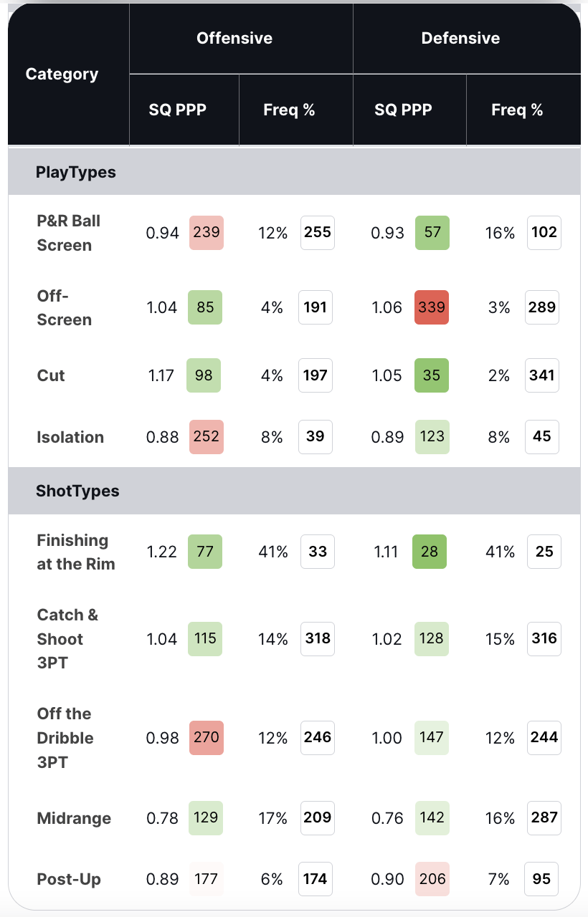Open the P&R Ball Screen row label

pos(68,233)
